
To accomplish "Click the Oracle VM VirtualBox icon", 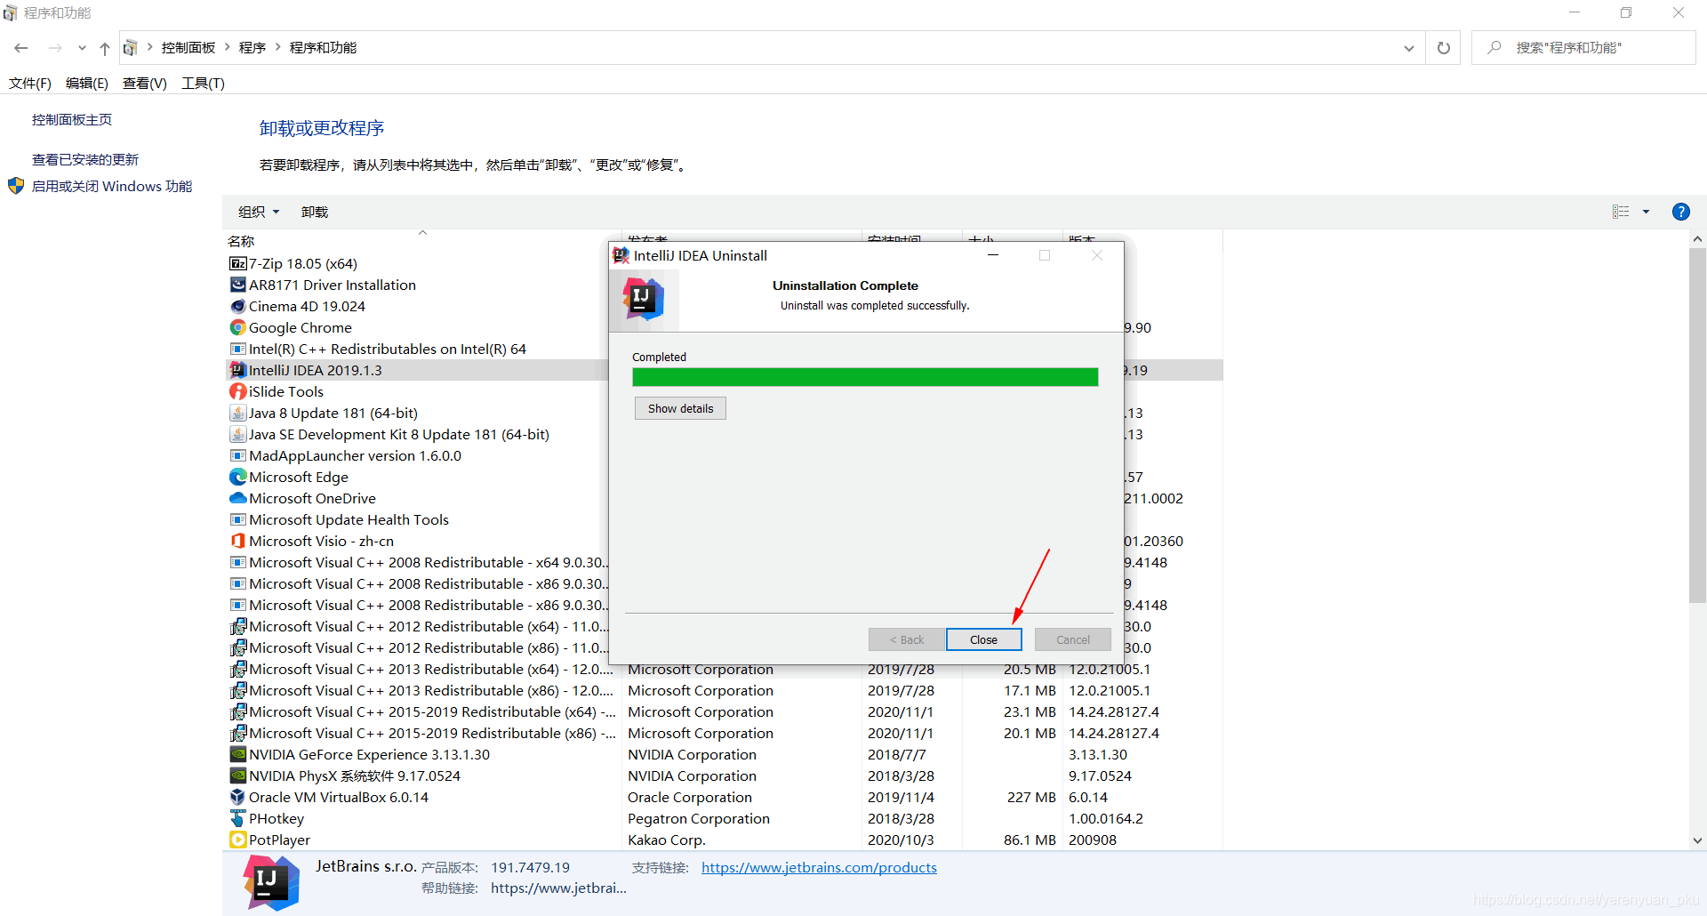I will point(238,797).
